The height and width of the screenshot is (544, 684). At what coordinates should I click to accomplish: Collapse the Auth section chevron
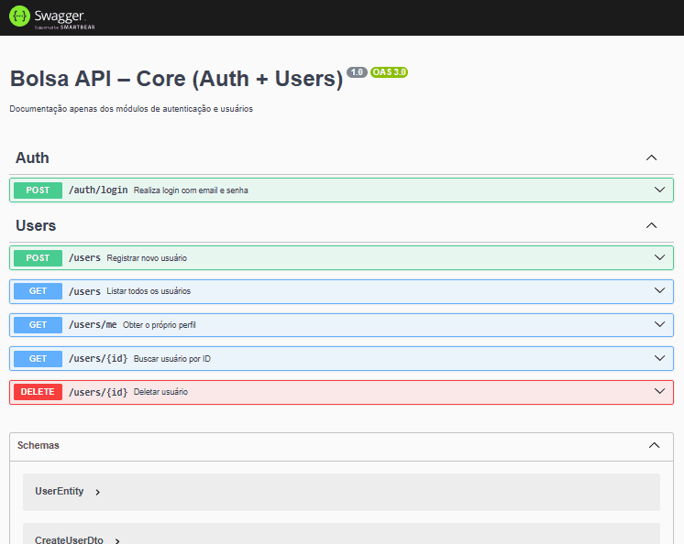[x=651, y=158]
